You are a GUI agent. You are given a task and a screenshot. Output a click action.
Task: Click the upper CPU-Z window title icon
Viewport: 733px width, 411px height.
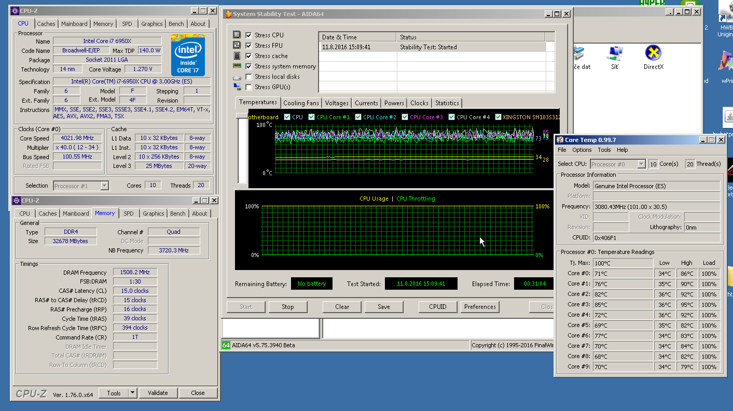[15, 11]
